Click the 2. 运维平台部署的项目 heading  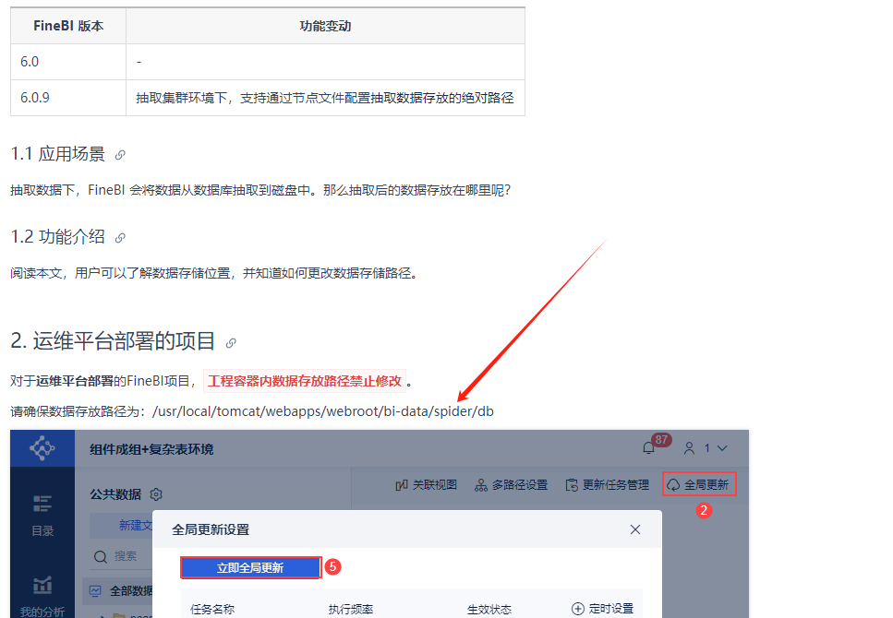pyautogui.click(x=113, y=341)
